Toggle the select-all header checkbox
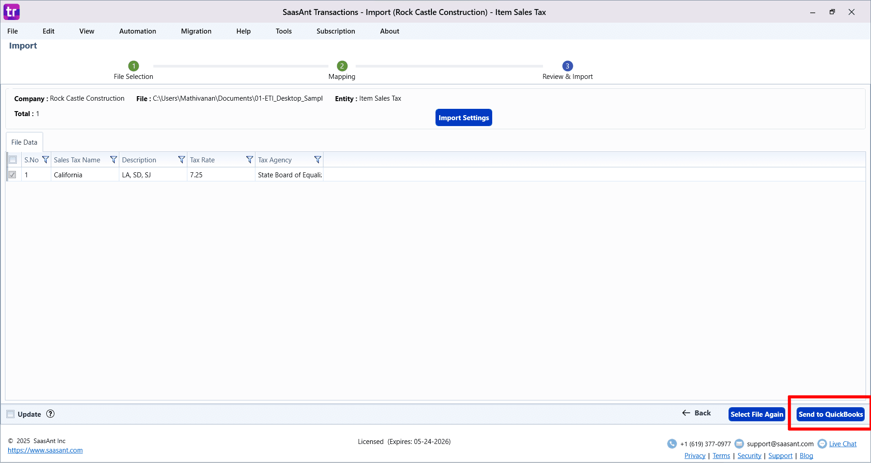Screen dimensions: 871x463 click(x=13, y=160)
